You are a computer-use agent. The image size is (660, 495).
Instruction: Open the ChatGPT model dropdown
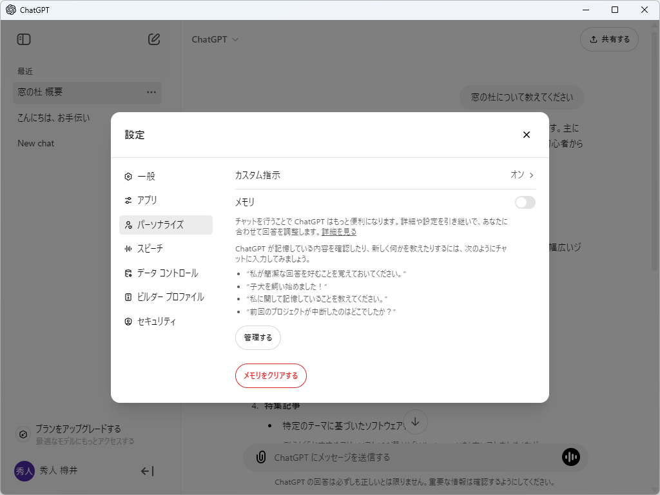pyautogui.click(x=215, y=39)
